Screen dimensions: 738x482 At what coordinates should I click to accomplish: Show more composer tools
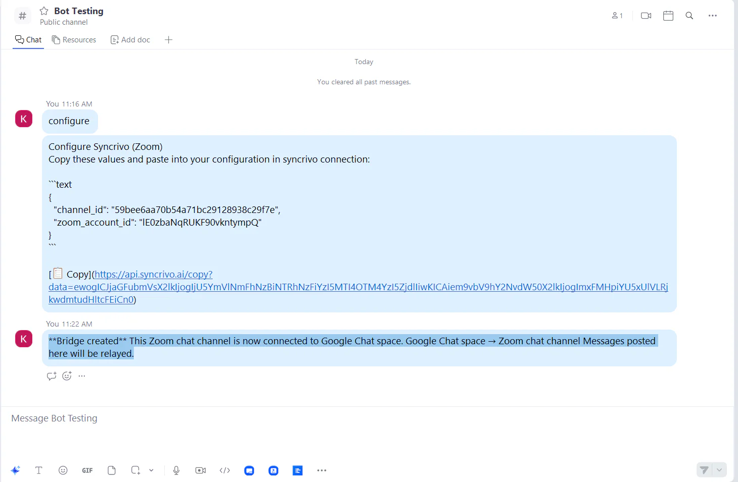tap(322, 470)
